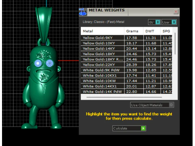This screenshot has height=146, width=195.
Task: Click the right blue gem eye
Action: click(x=50, y=63)
